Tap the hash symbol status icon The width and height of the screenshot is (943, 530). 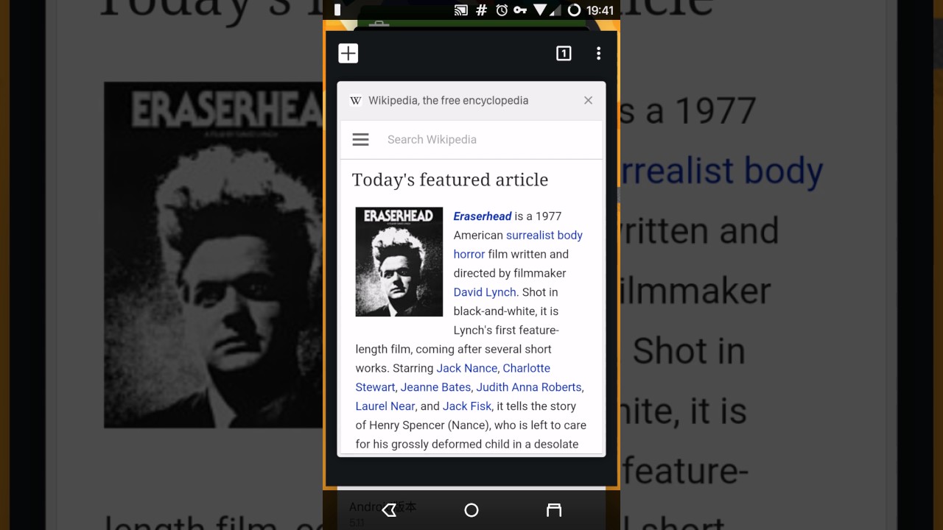[x=482, y=10]
